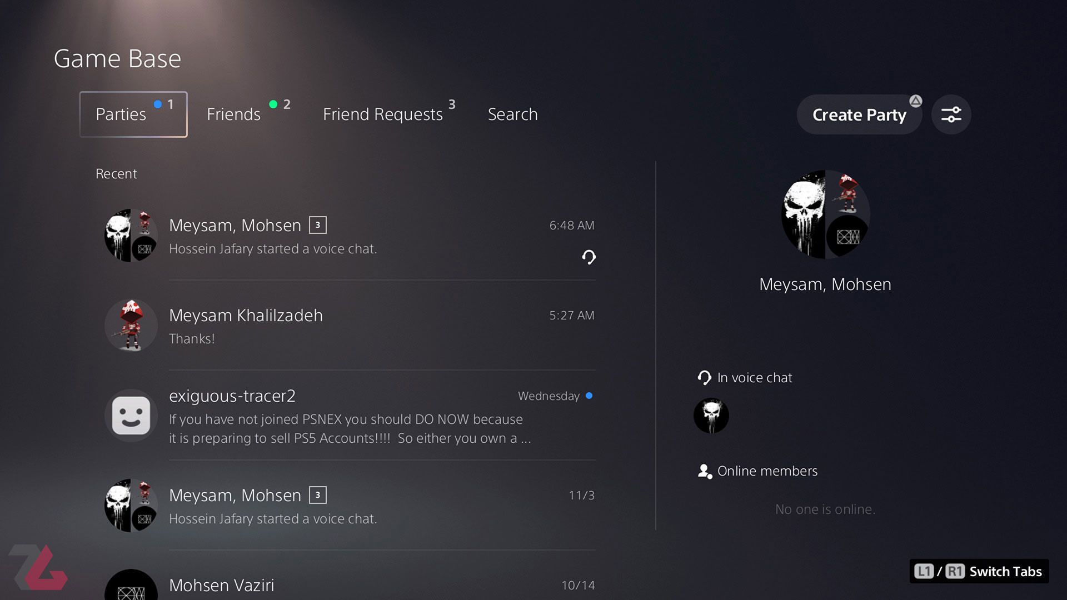Click the 'Thanks!' message preview

(192, 338)
